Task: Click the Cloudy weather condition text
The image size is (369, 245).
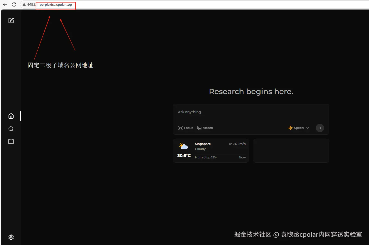Action: [x=200, y=149]
